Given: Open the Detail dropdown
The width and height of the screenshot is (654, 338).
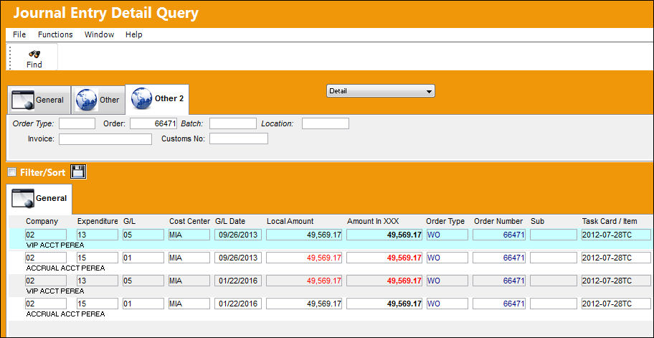Looking at the screenshot, I should [x=380, y=90].
